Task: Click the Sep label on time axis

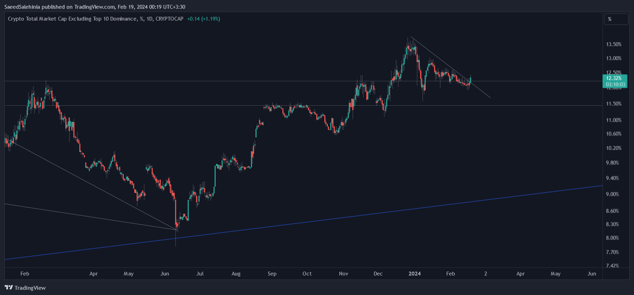Action: 272,274
